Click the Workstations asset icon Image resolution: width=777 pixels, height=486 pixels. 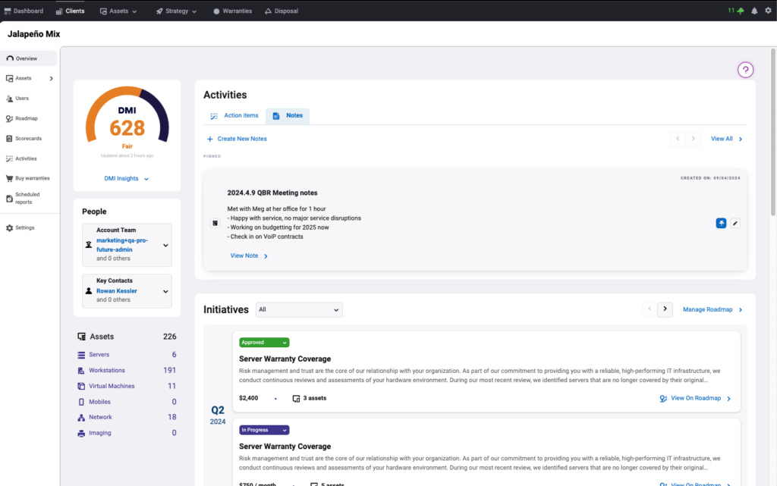[x=81, y=370]
